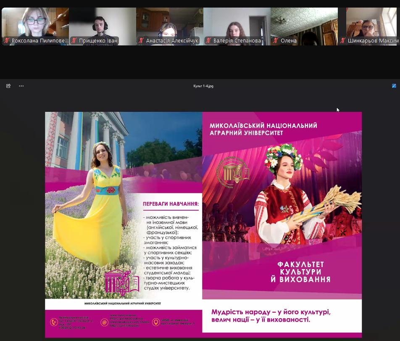The width and height of the screenshot is (400, 341).
Task: Click muted mic icon beside Валерія Степанова
Action: pos(208,41)
